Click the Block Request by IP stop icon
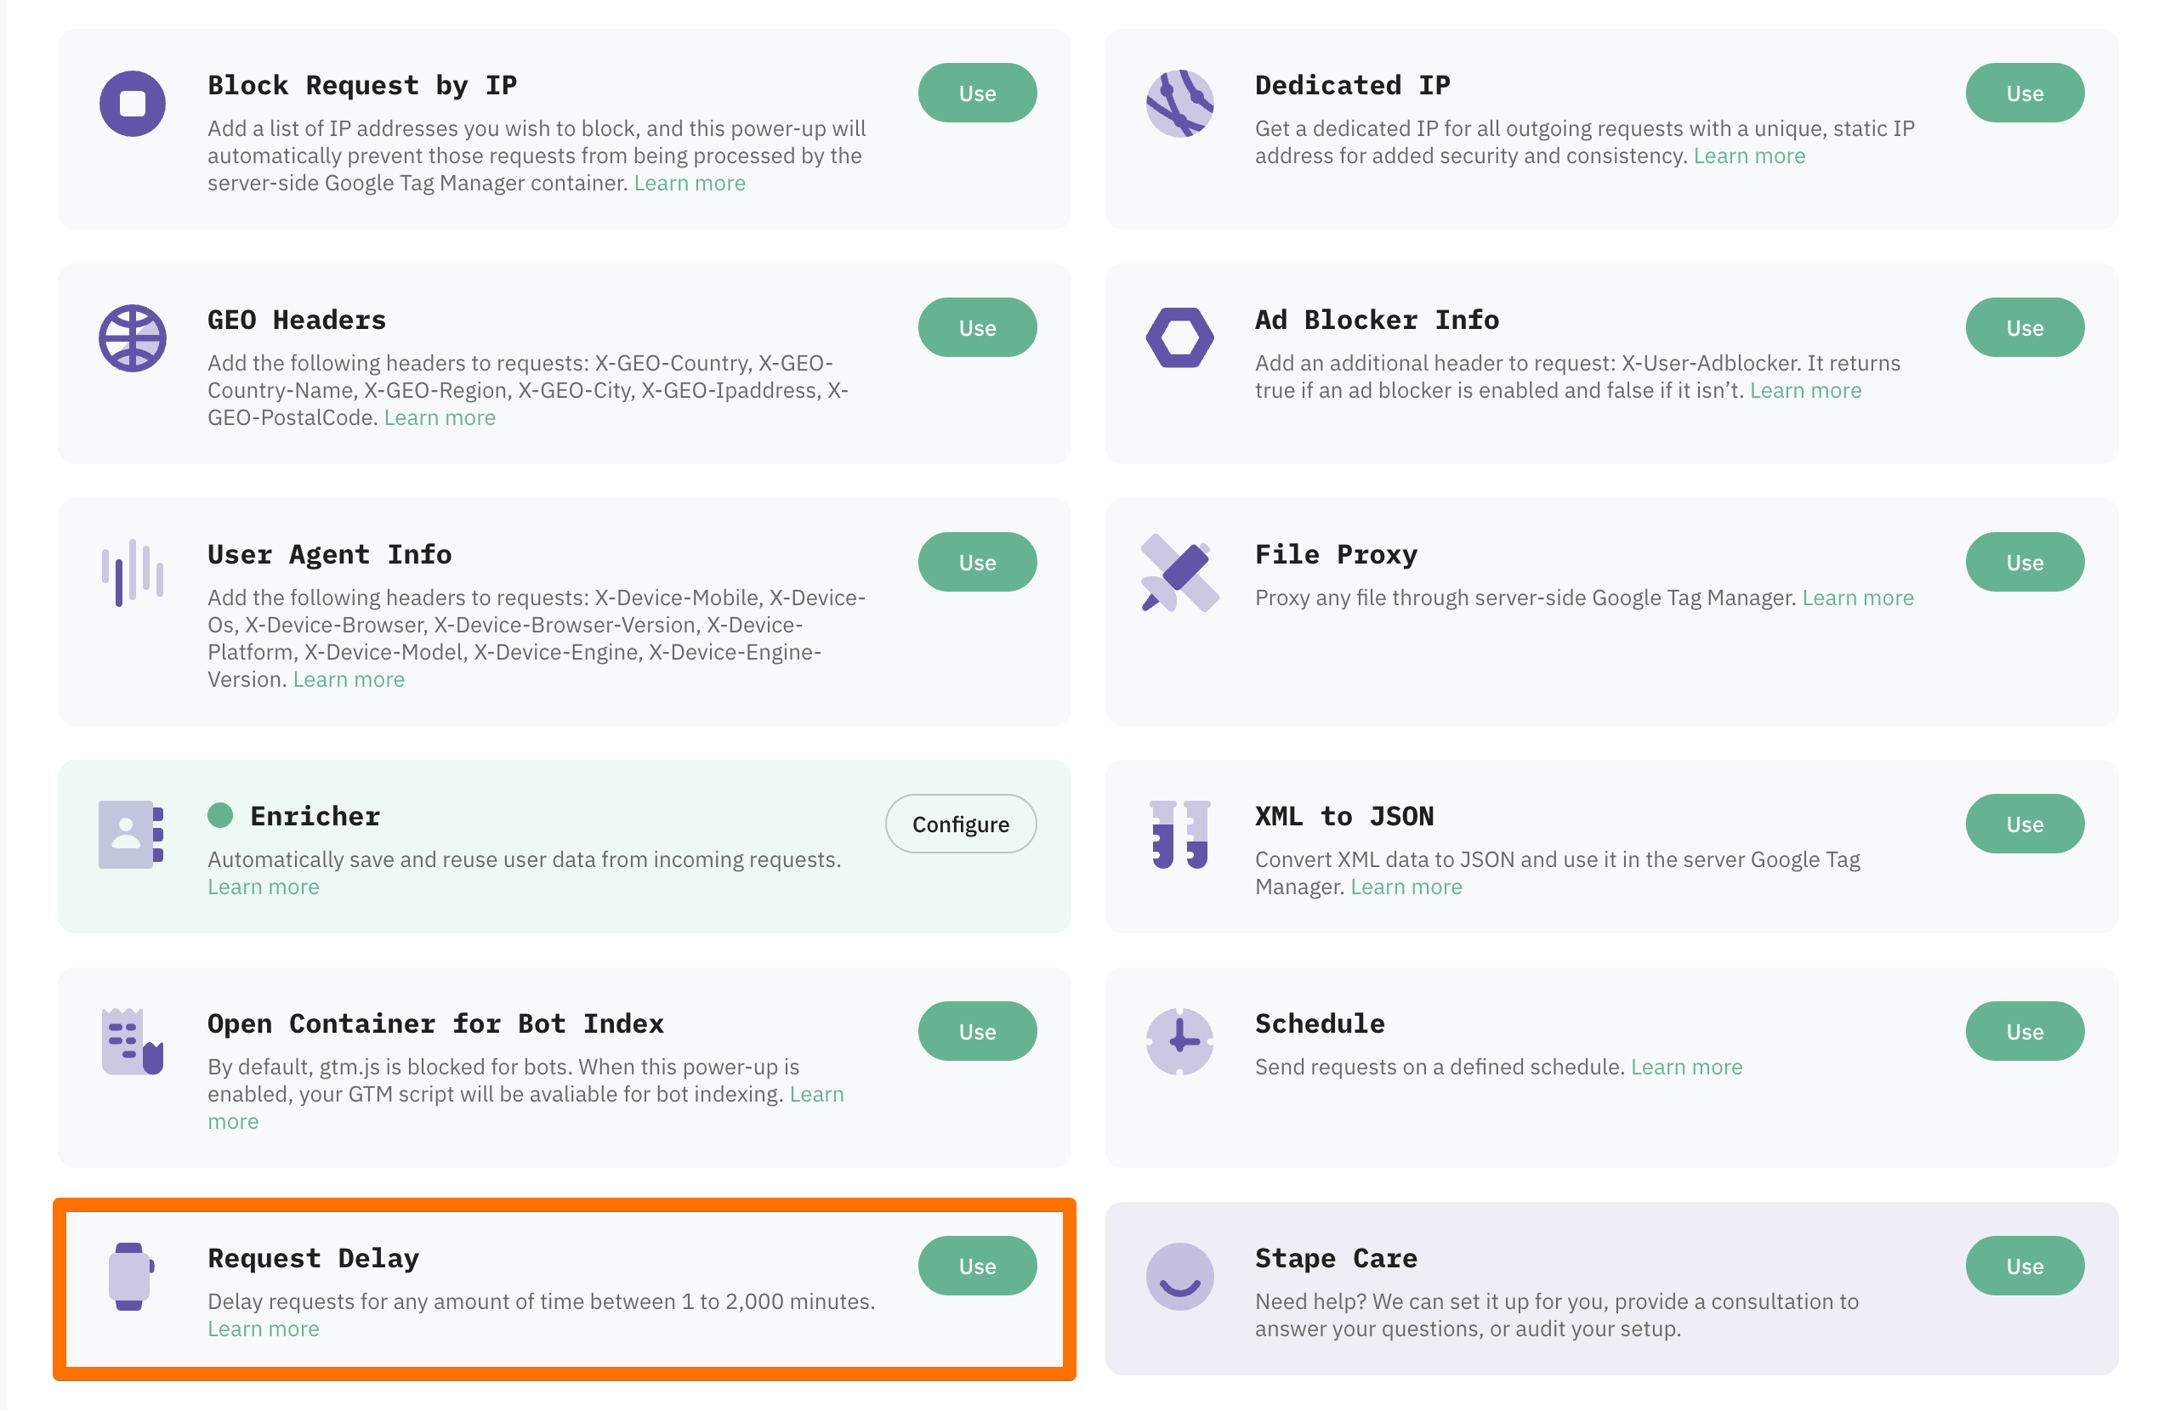Image resolution: width=2170 pixels, height=1411 pixels. click(132, 103)
